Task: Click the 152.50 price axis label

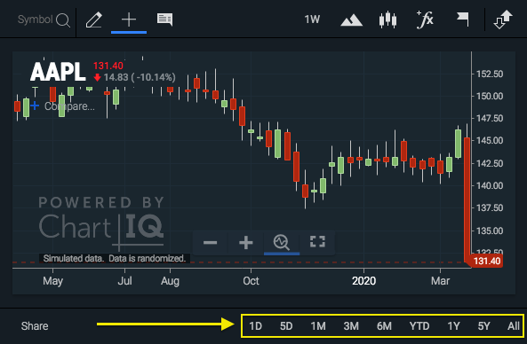Action: coord(490,74)
